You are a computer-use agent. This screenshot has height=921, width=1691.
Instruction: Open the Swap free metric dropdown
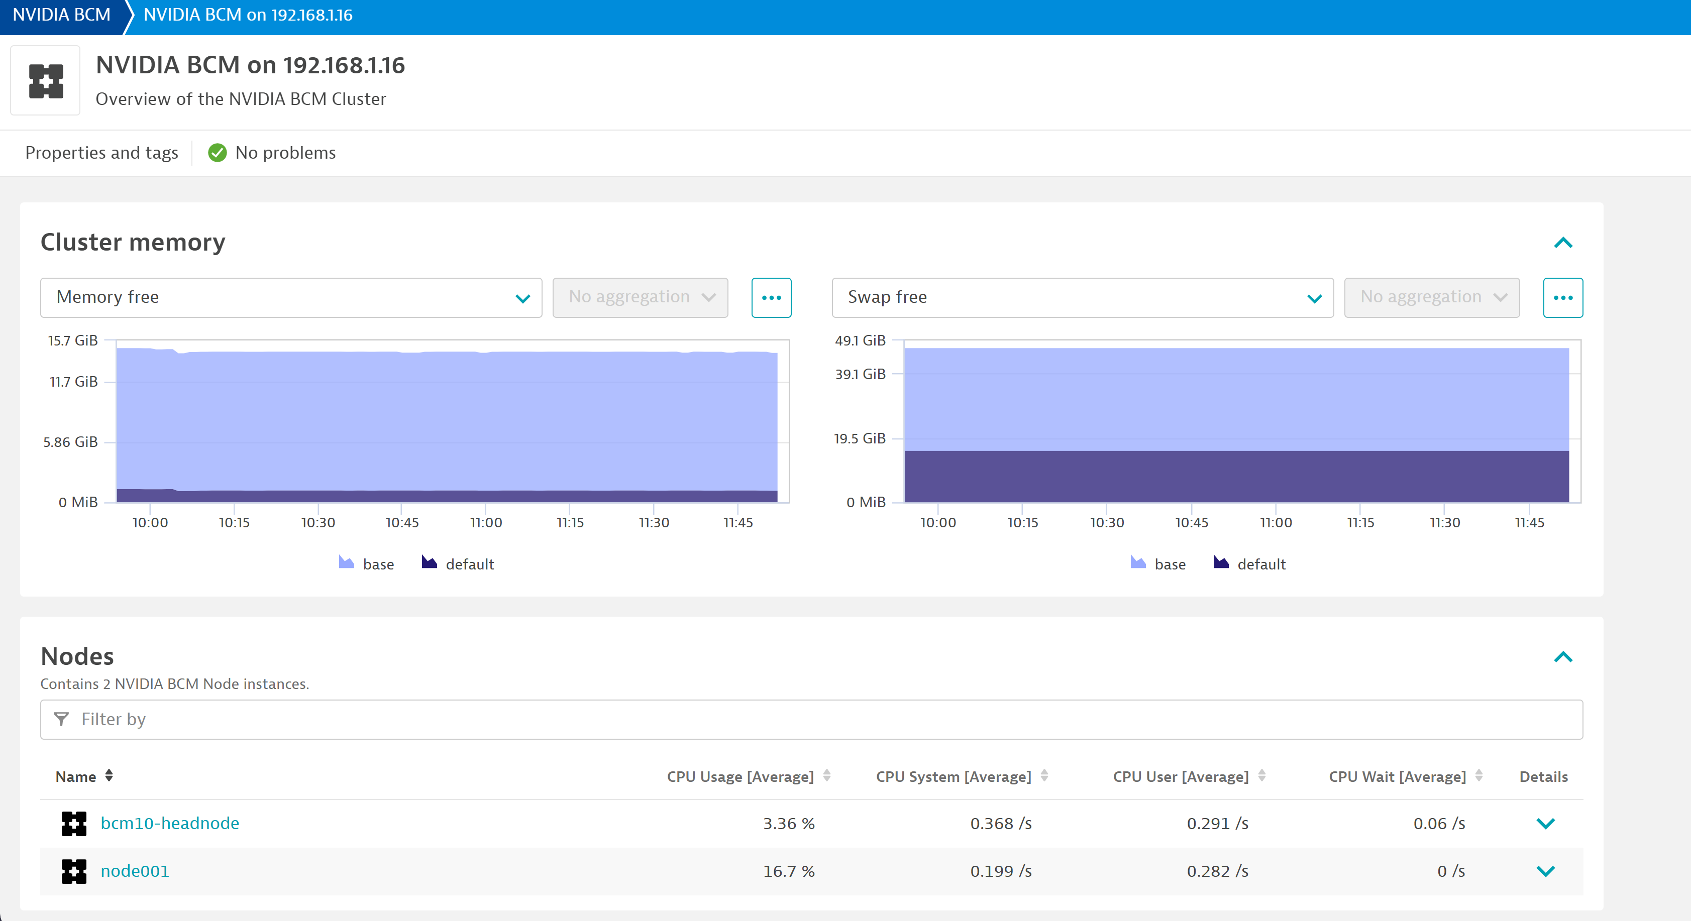(x=1083, y=298)
